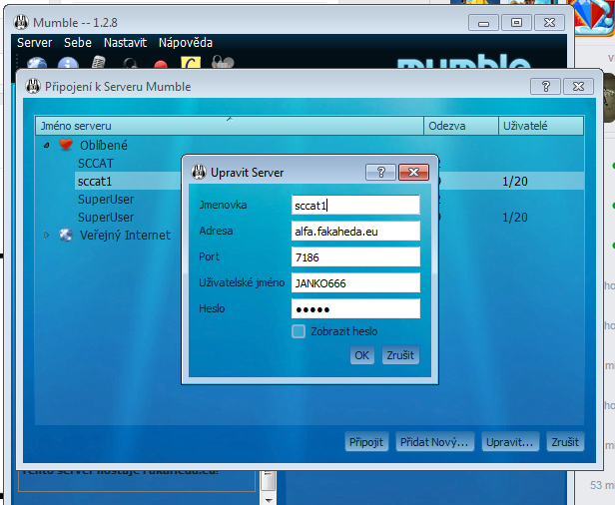Click the red record icon in Mumble toolbar
This screenshot has width=615, height=505.
[x=161, y=64]
